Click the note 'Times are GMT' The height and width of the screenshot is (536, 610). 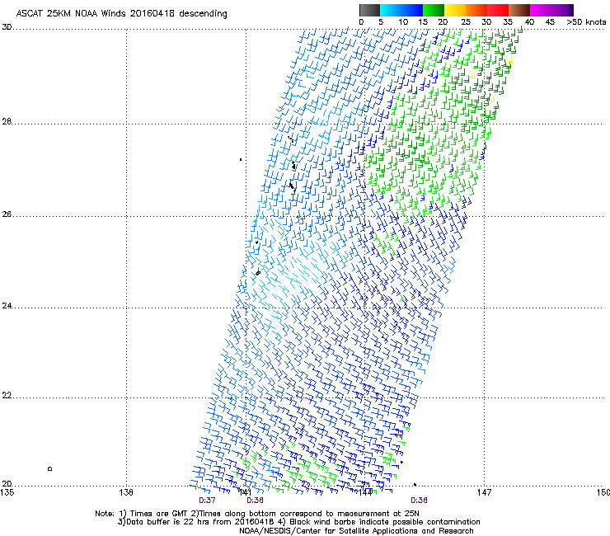[158, 514]
